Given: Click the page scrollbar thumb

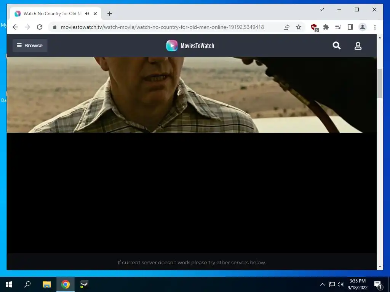Looking at the screenshot, I should [x=380, y=83].
